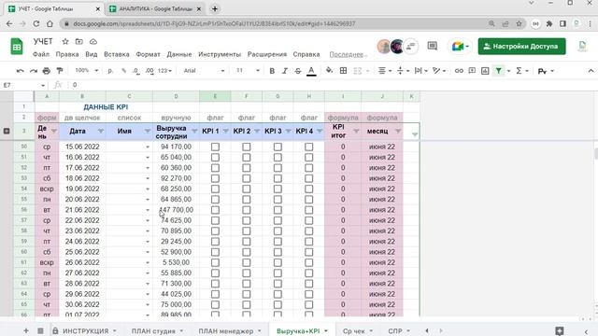Star the УЧЕТ document

[65, 41]
